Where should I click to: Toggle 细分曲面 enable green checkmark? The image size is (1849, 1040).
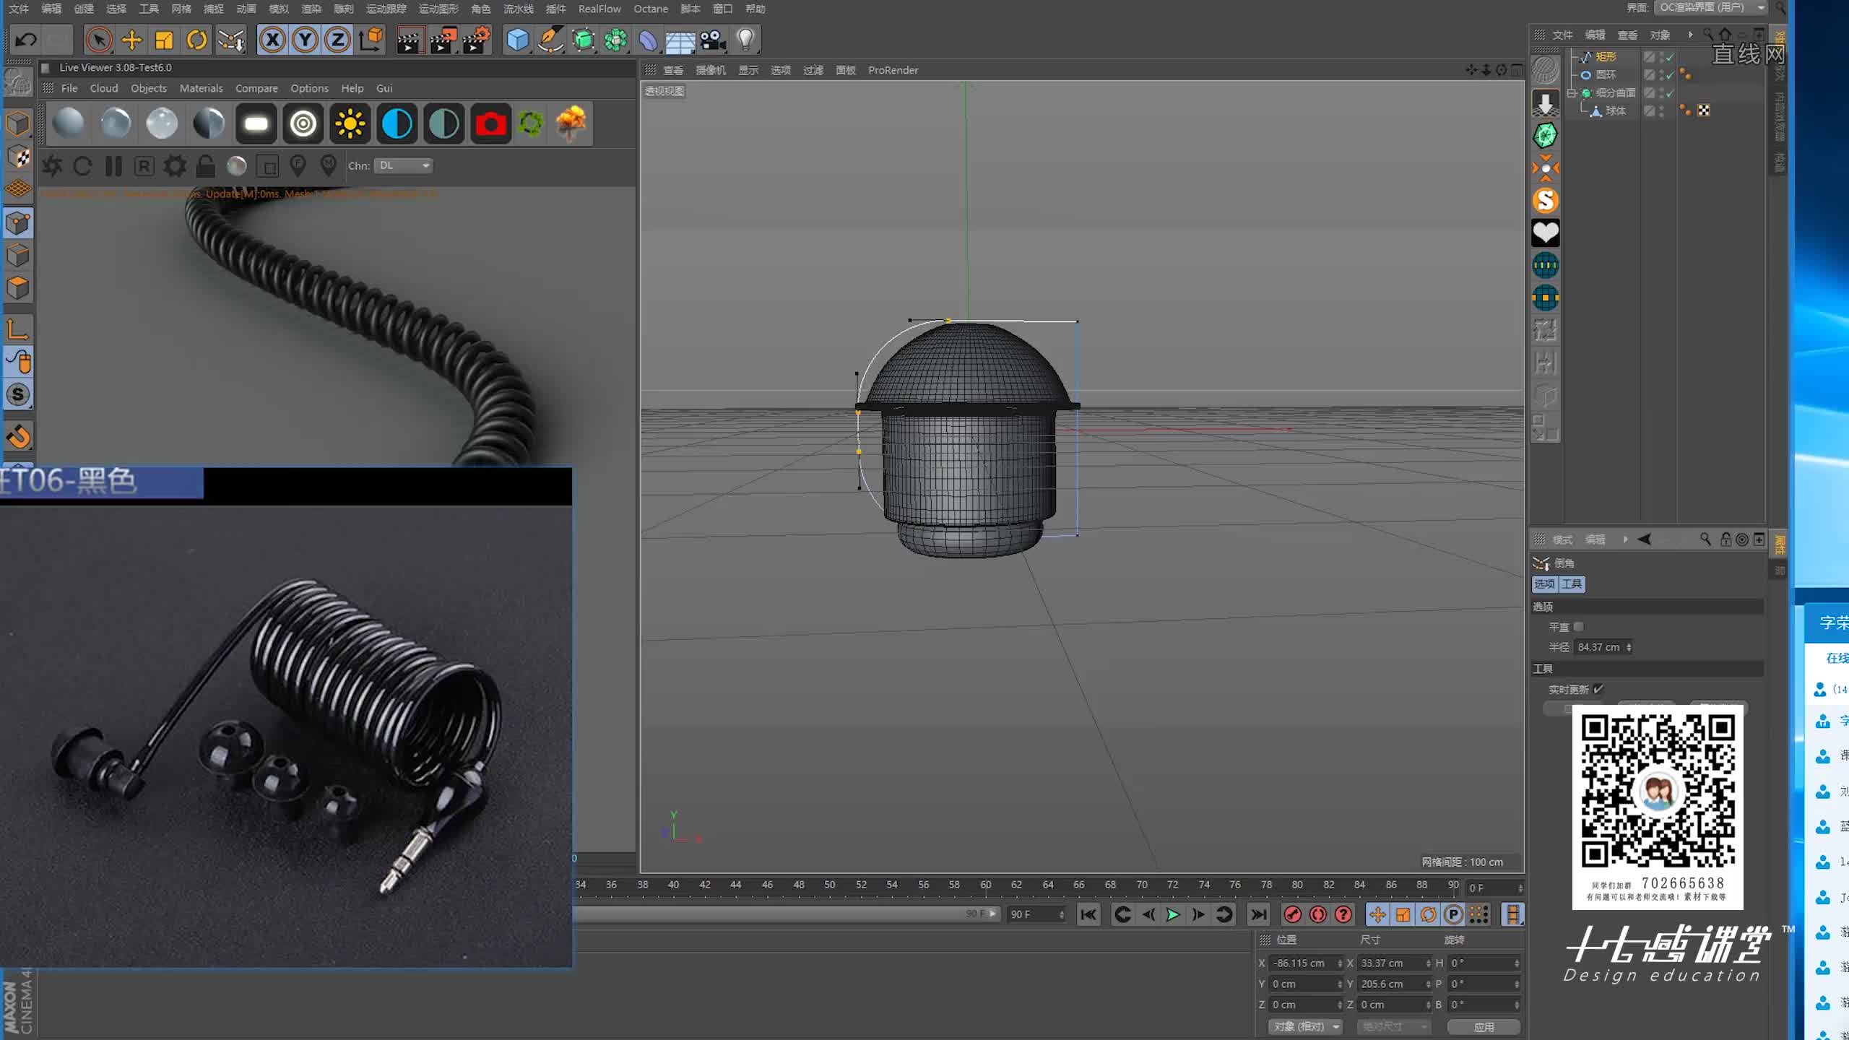pyautogui.click(x=1670, y=93)
